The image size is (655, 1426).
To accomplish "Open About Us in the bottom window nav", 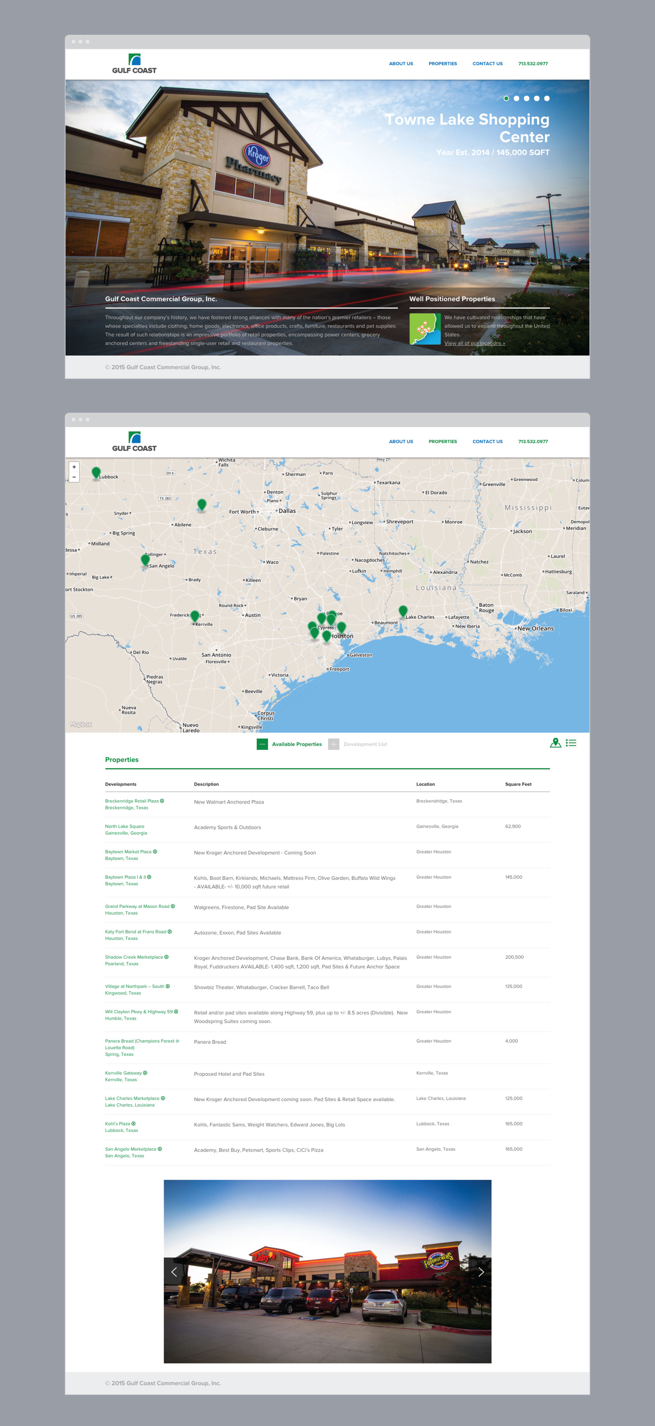I will click(x=401, y=442).
